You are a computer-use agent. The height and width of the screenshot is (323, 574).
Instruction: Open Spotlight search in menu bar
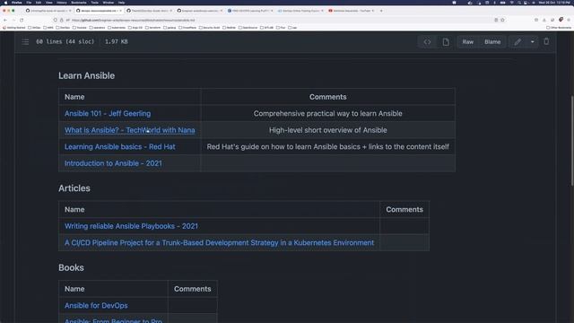519,3
